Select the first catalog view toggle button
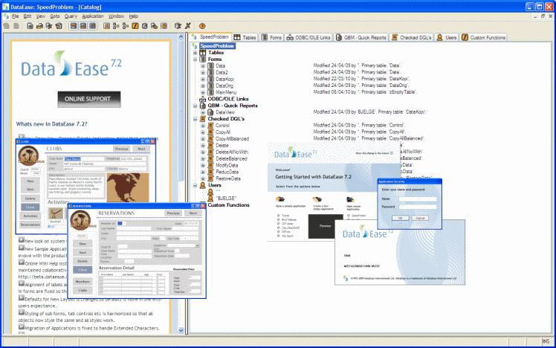 pyautogui.click(x=74, y=26)
